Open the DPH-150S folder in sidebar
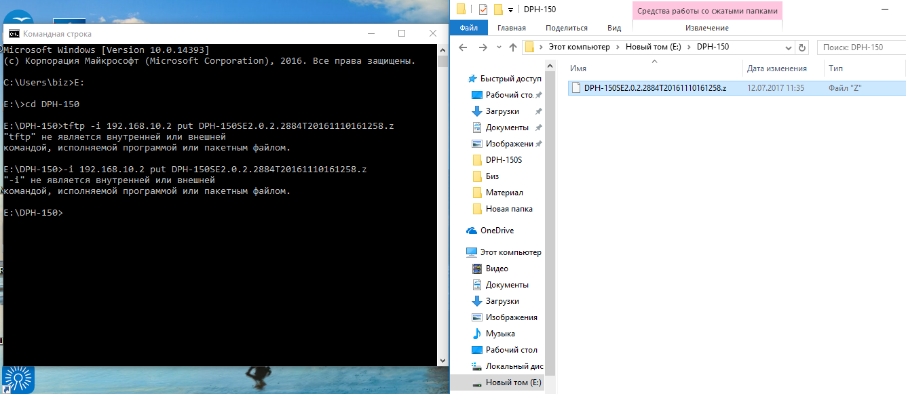 coord(504,160)
